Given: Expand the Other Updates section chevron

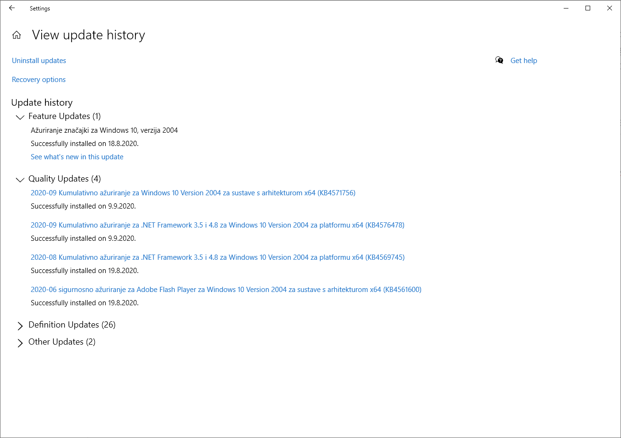Looking at the screenshot, I should click(x=20, y=343).
